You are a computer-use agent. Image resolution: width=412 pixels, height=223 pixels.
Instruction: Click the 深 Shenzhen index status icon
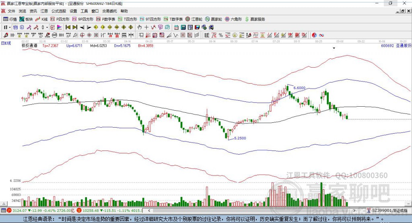click(x=79, y=211)
